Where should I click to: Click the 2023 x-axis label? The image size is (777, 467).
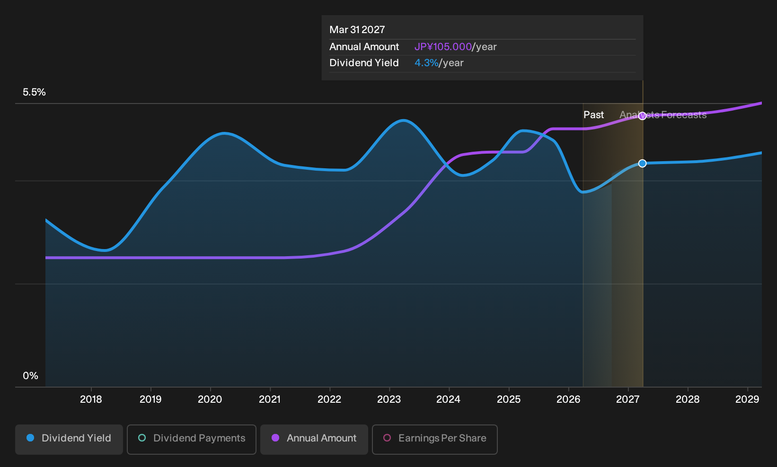(x=389, y=399)
